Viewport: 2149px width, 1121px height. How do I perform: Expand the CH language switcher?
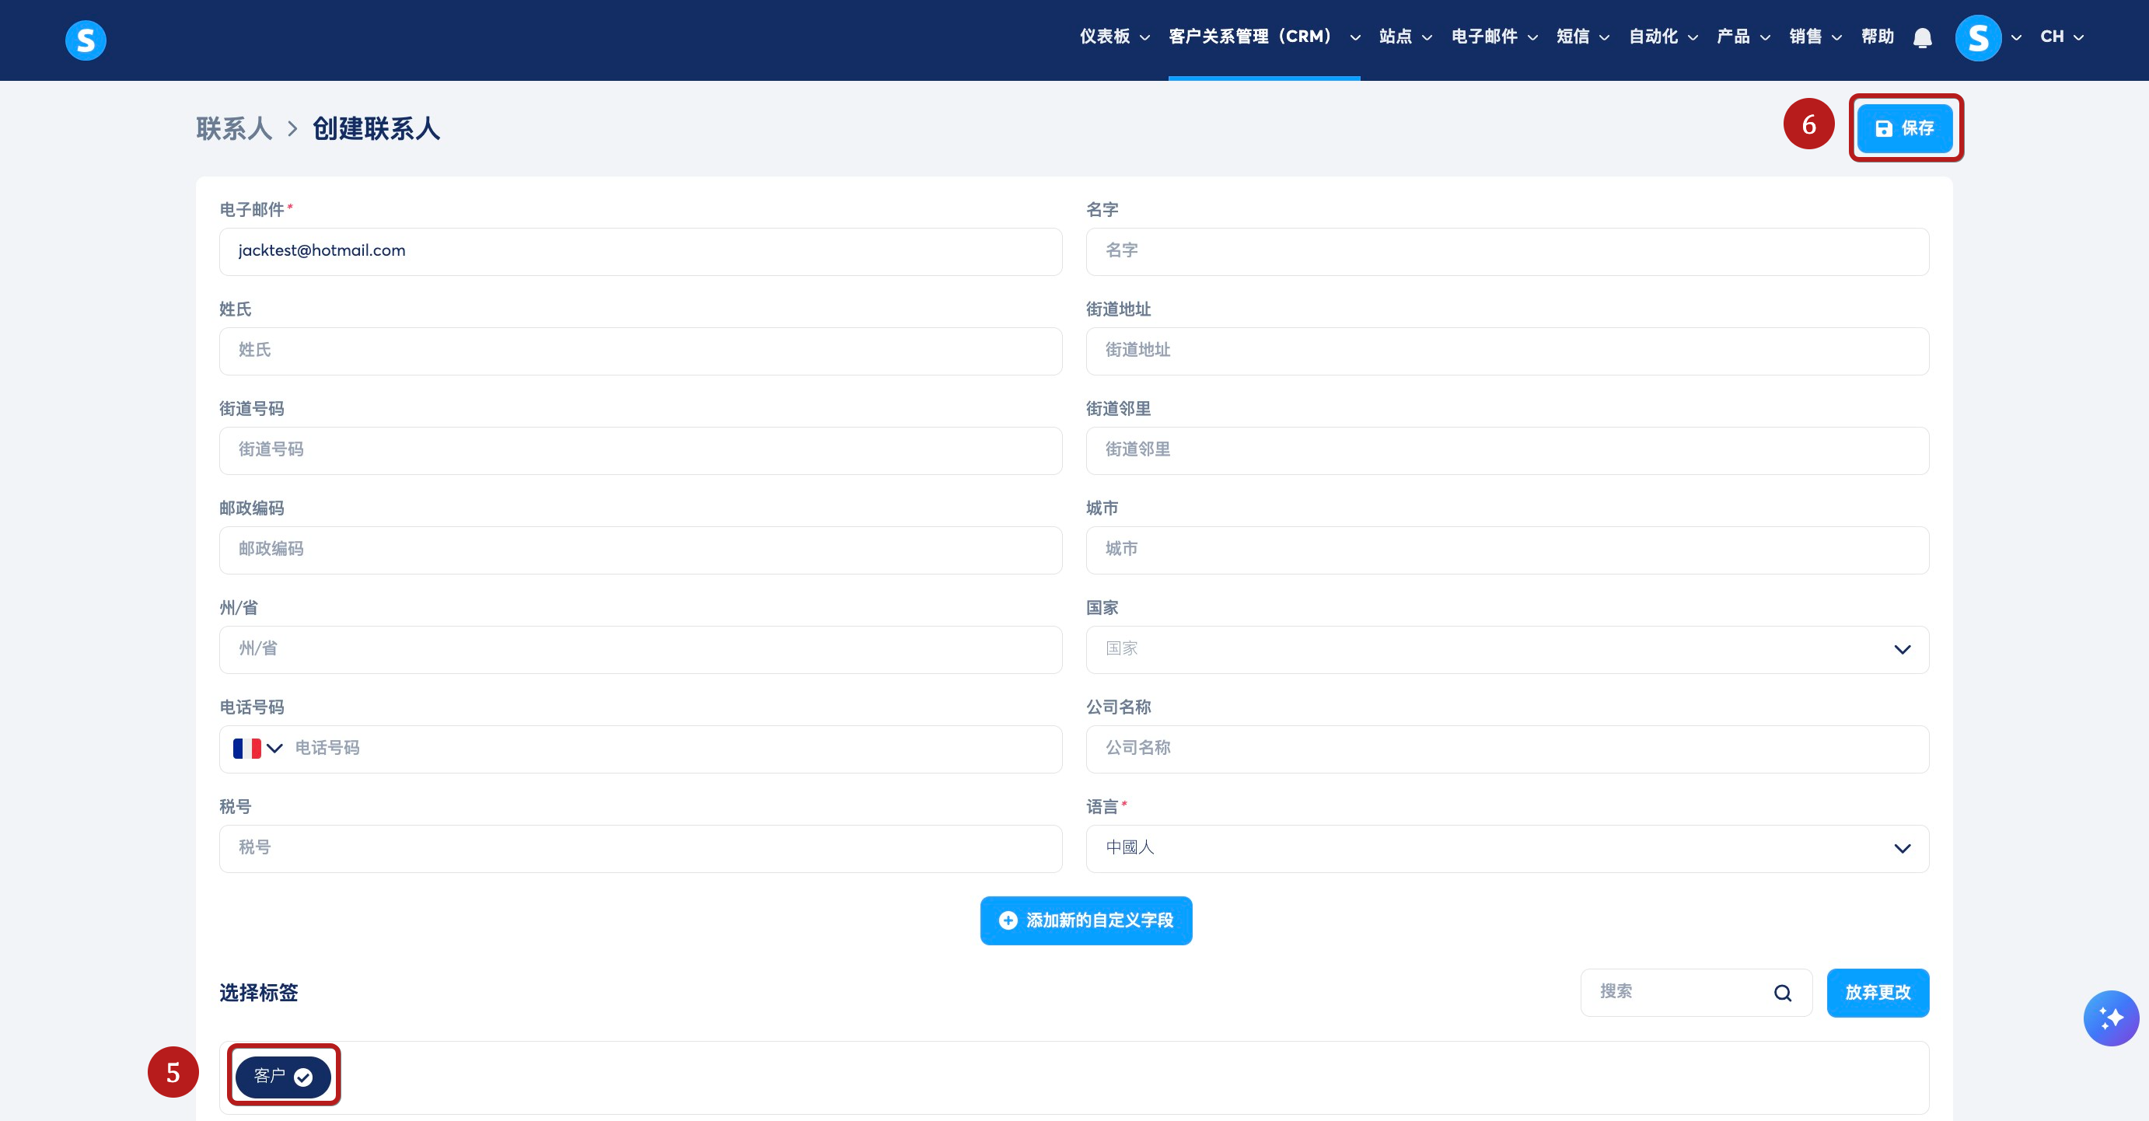coord(2061,37)
